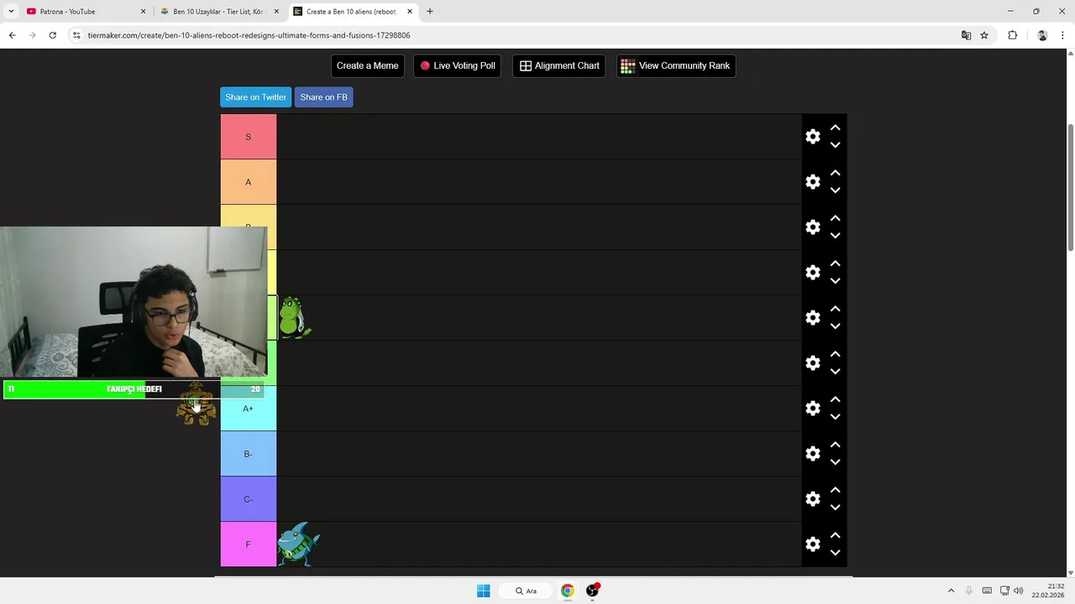
Task: Select the pink F tier label
Action: click(x=248, y=544)
